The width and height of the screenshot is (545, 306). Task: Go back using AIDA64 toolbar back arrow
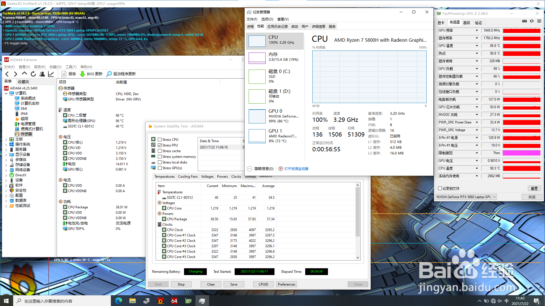(x=7, y=74)
